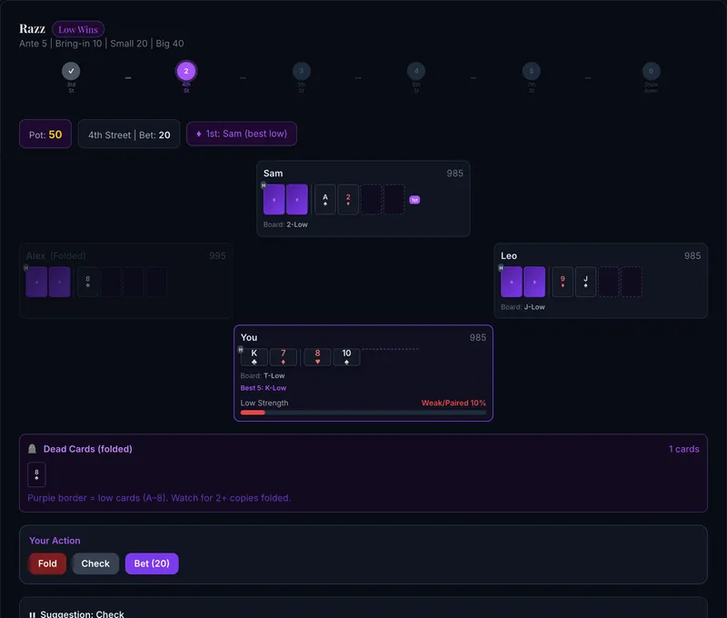
Task: Click Alex's folded 8 upcard
Action: tap(87, 282)
